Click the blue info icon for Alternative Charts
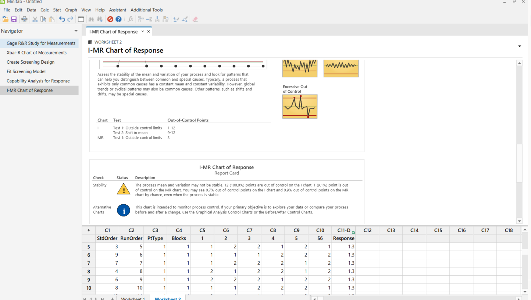Image resolution: width=531 pixels, height=300 pixels. click(124, 210)
